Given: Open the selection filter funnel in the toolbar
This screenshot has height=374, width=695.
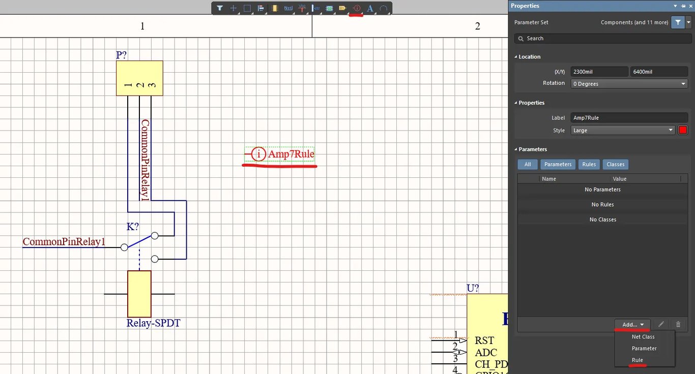Looking at the screenshot, I should click(x=220, y=8).
